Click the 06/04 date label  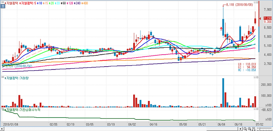221,124
